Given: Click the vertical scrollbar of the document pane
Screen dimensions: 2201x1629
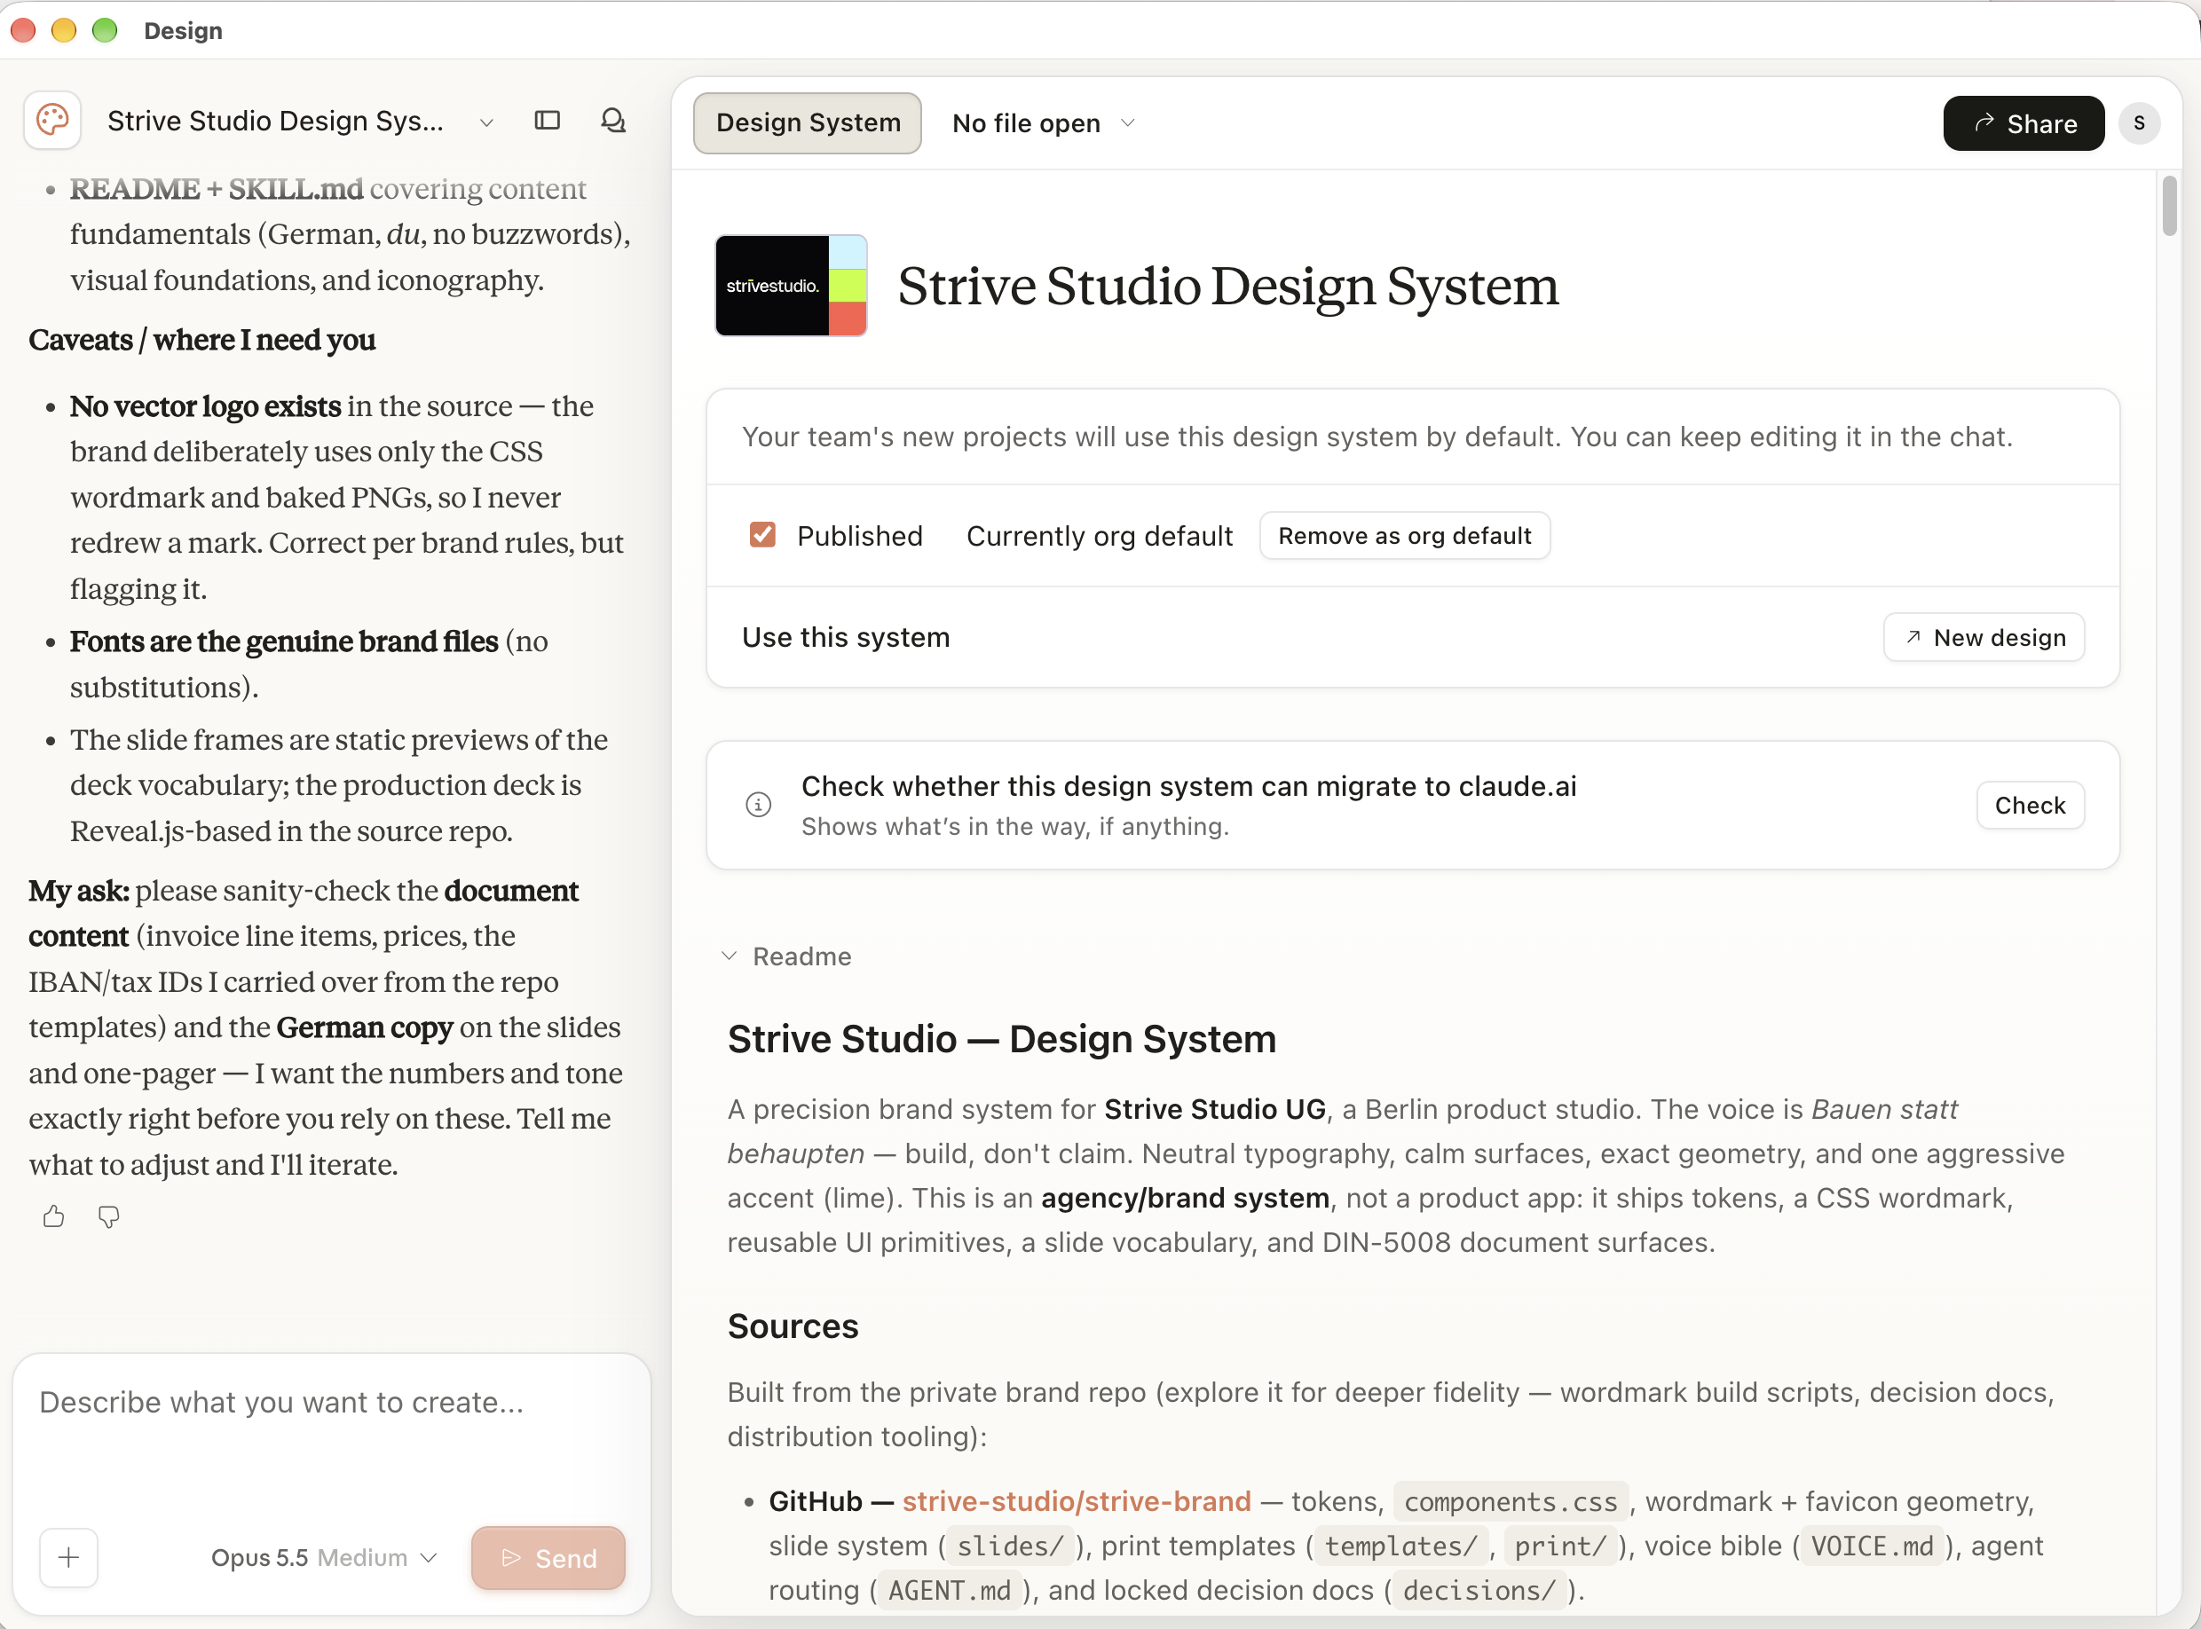Looking at the screenshot, I should pyautogui.click(x=2169, y=205).
